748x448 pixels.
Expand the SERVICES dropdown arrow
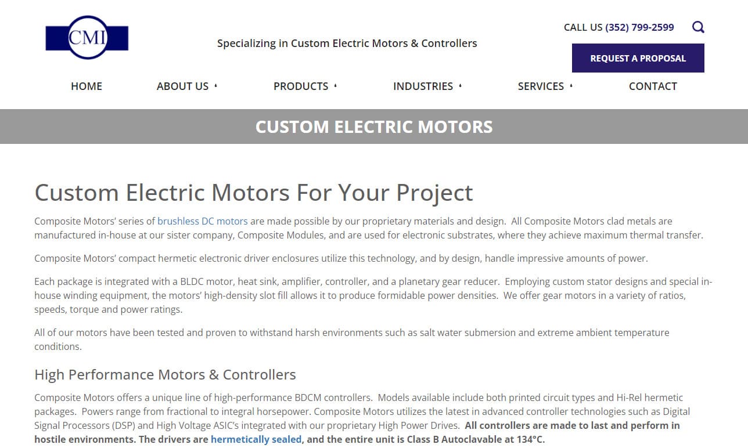[x=570, y=86]
